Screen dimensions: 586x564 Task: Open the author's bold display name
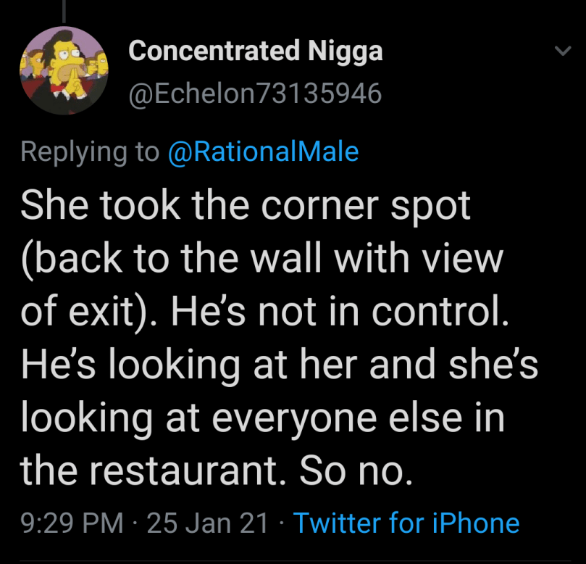256,51
